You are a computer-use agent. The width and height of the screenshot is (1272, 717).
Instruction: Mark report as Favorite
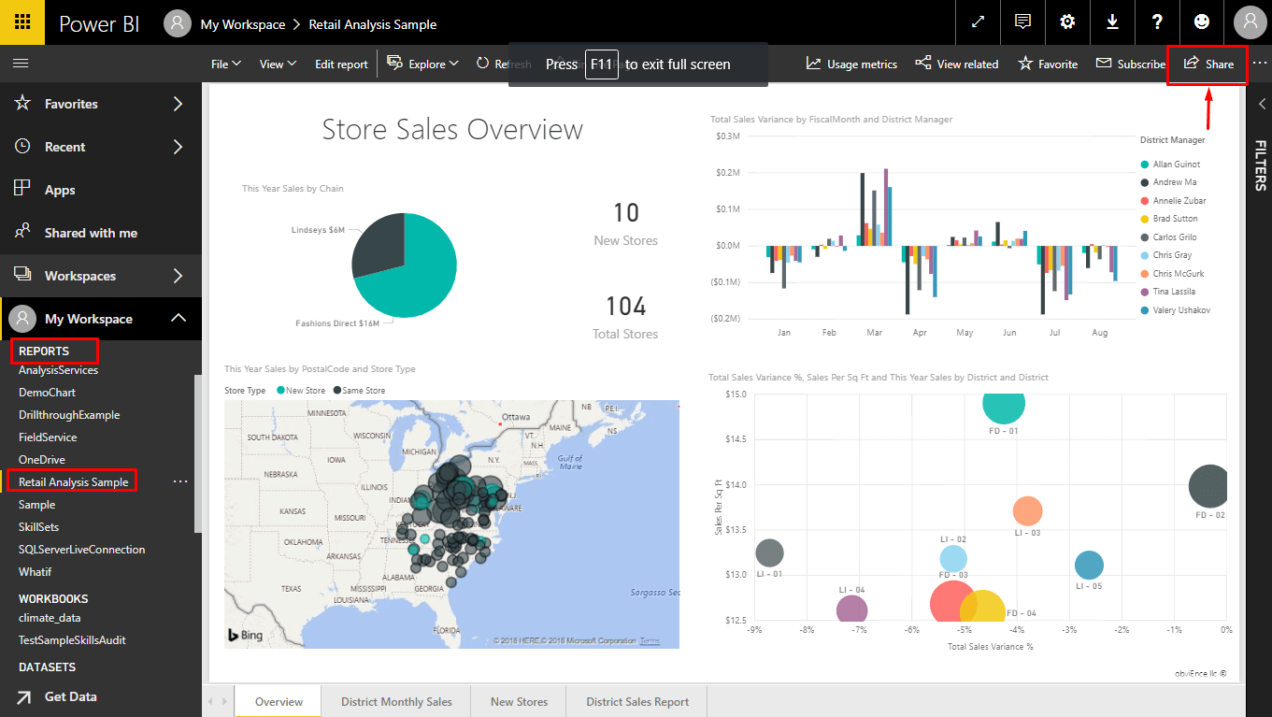(x=1048, y=64)
